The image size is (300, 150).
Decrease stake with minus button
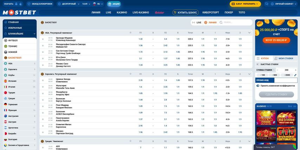click(278, 70)
